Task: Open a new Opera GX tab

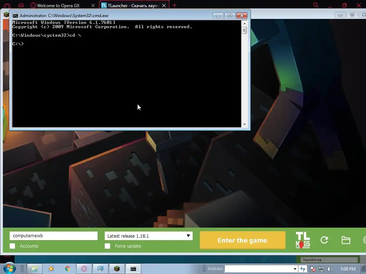Action: pos(174,5)
